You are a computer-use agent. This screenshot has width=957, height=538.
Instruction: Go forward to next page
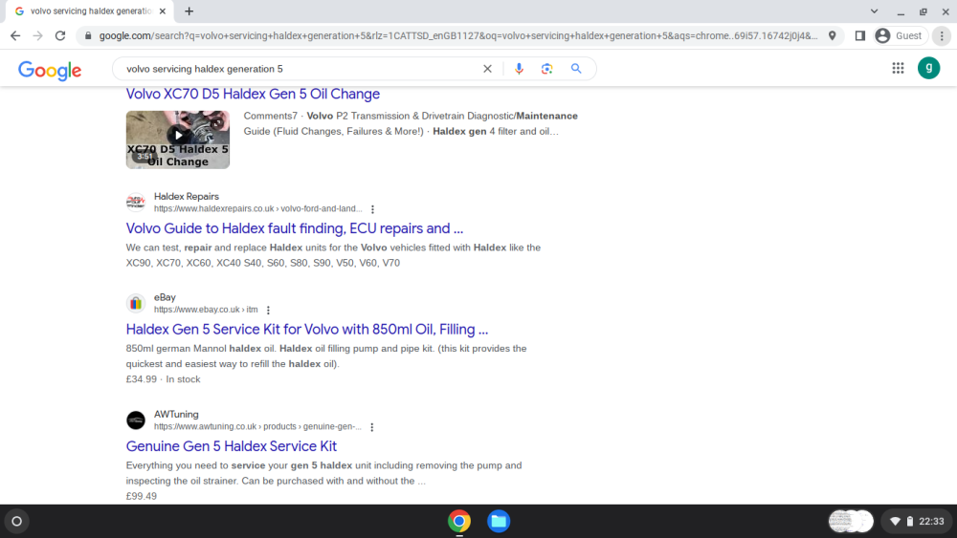click(x=38, y=36)
